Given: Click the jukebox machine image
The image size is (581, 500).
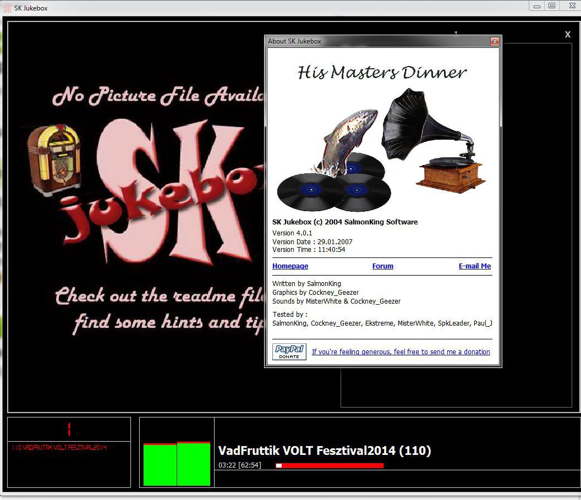Looking at the screenshot, I should 54,160.
